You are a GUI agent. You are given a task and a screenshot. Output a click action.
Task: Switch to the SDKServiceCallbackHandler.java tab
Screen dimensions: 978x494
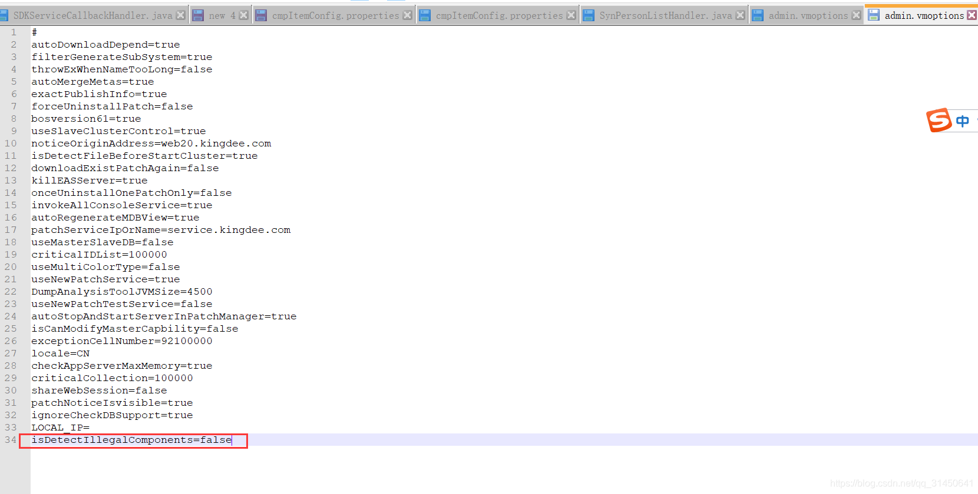tap(93, 15)
